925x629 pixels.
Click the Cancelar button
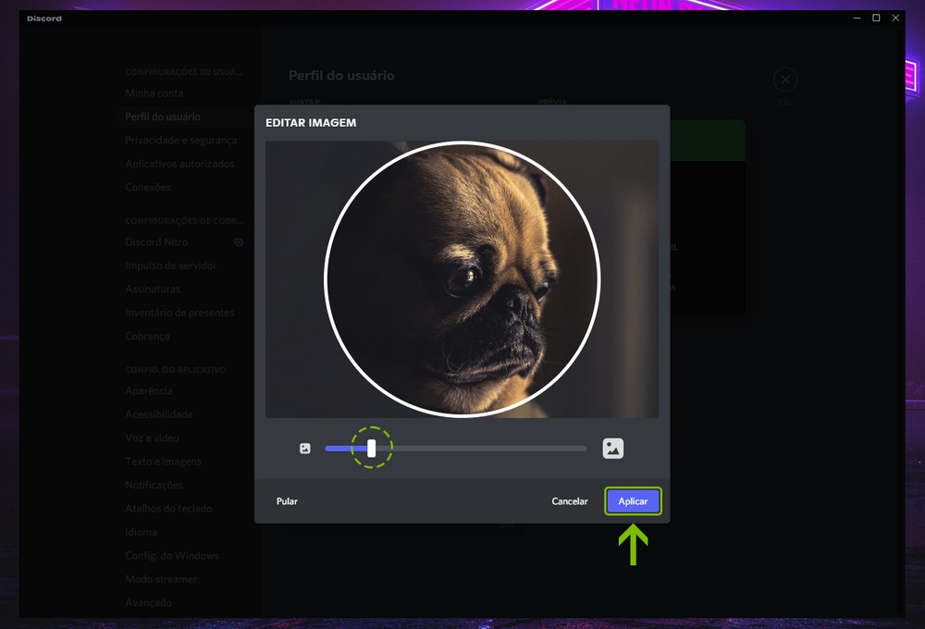coord(569,501)
